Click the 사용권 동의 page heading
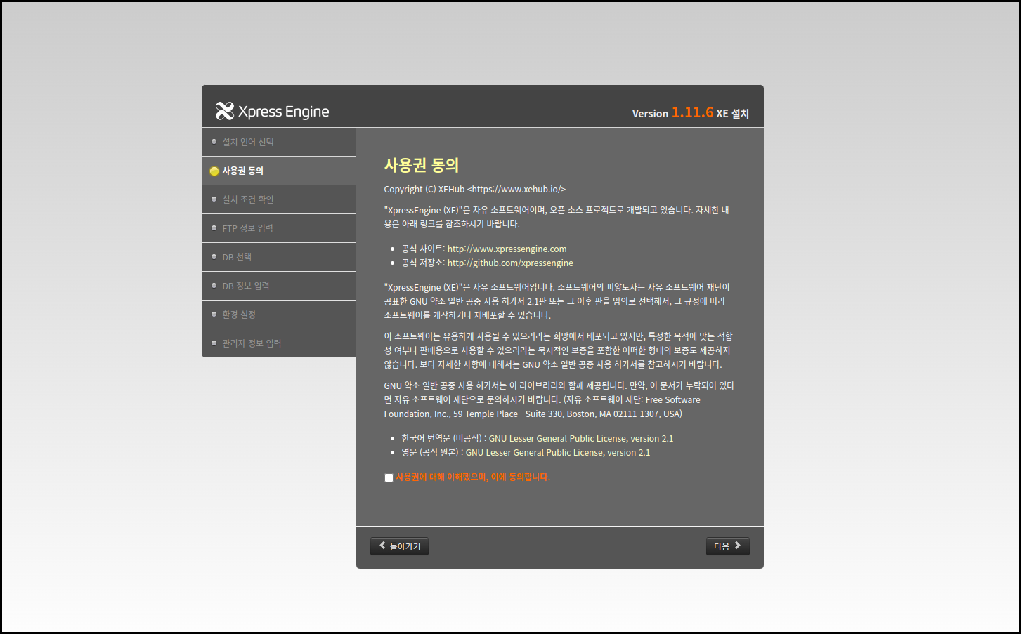1021x634 pixels. [422, 165]
